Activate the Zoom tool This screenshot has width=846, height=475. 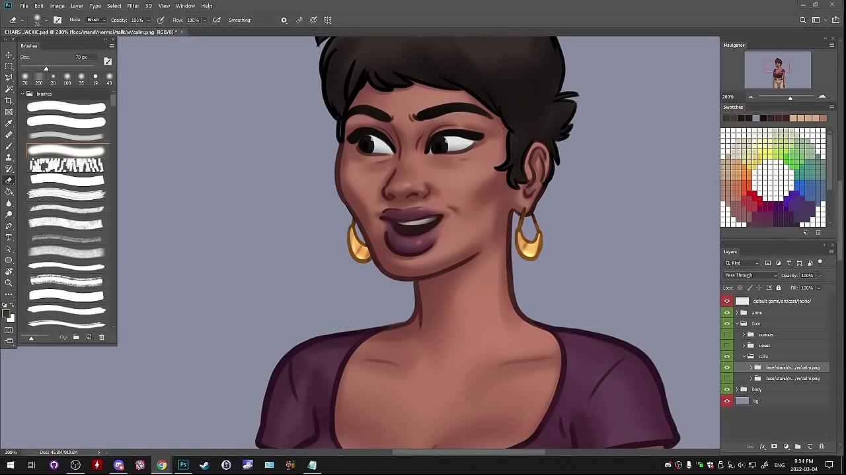pyautogui.click(x=9, y=283)
